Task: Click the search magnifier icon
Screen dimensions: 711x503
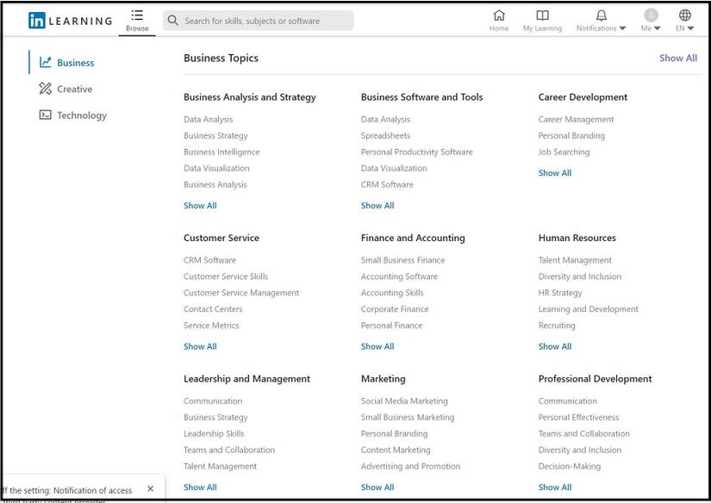Action: pos(172,21)
